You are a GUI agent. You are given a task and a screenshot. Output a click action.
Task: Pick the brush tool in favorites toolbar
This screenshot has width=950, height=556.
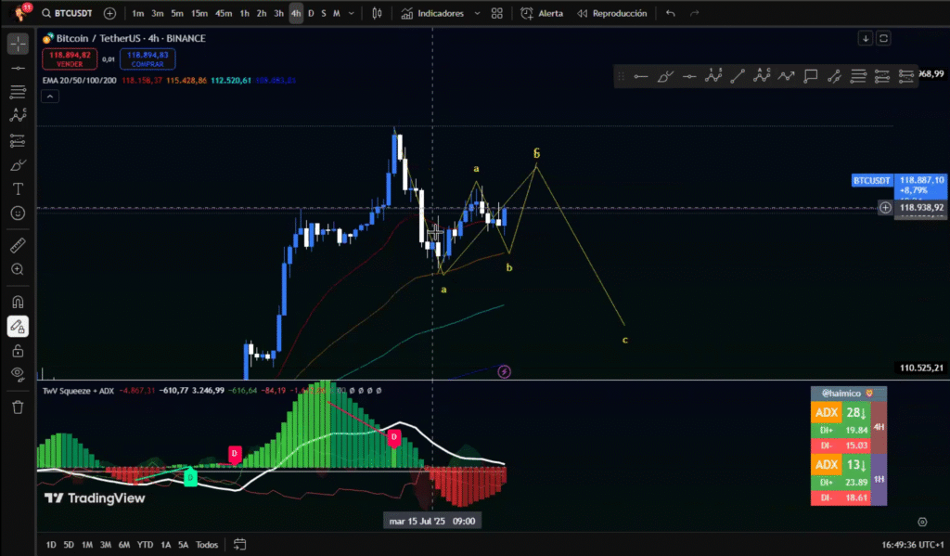click(x=664, y=76)
